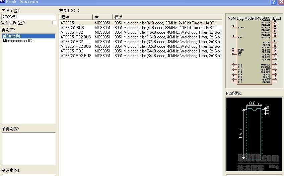Click the keyword input field containing AT89c51

[28, 17]
